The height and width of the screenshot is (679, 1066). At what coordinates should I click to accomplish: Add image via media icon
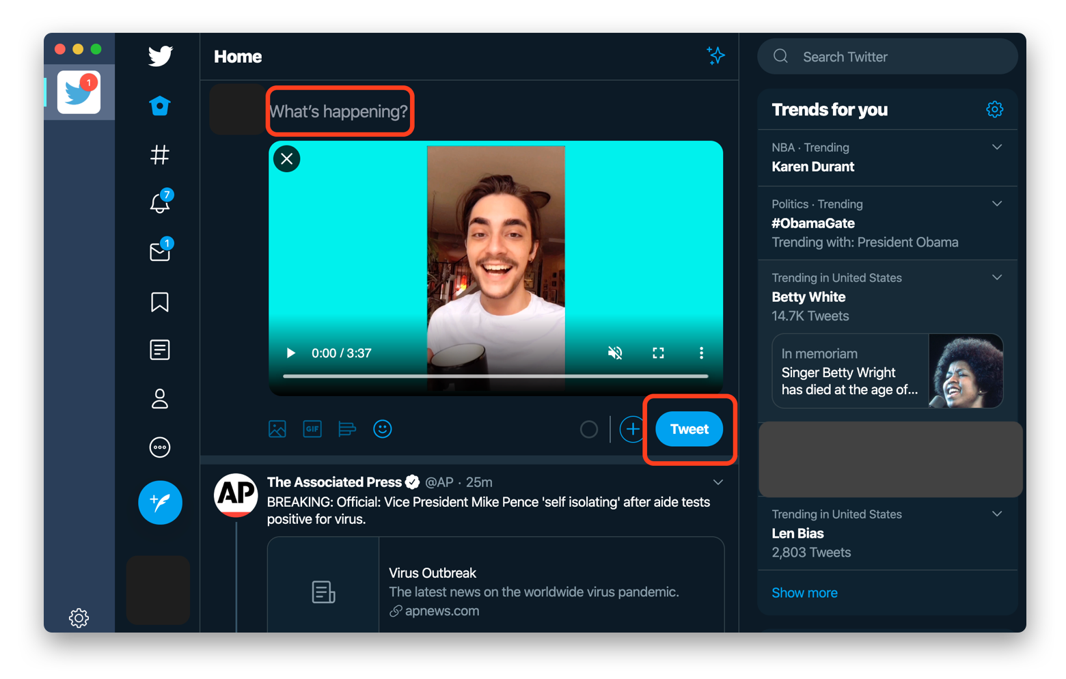pyautogui.click(x=277, y=429)
